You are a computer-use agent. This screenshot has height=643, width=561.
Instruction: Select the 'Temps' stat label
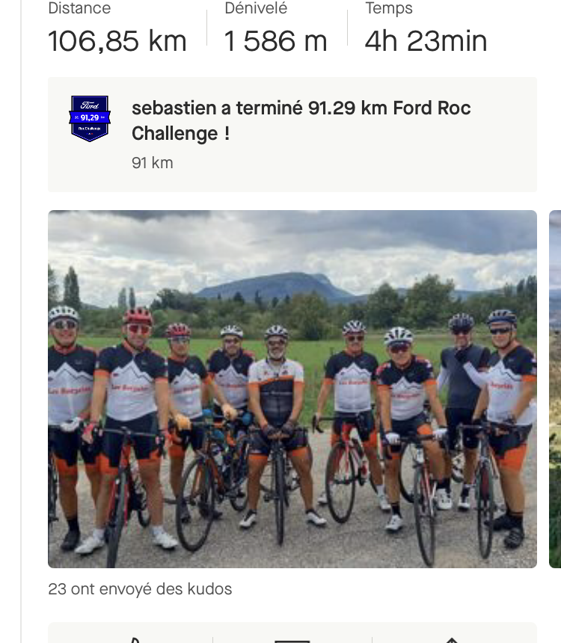pyautogui.click(x=389, y=8)
